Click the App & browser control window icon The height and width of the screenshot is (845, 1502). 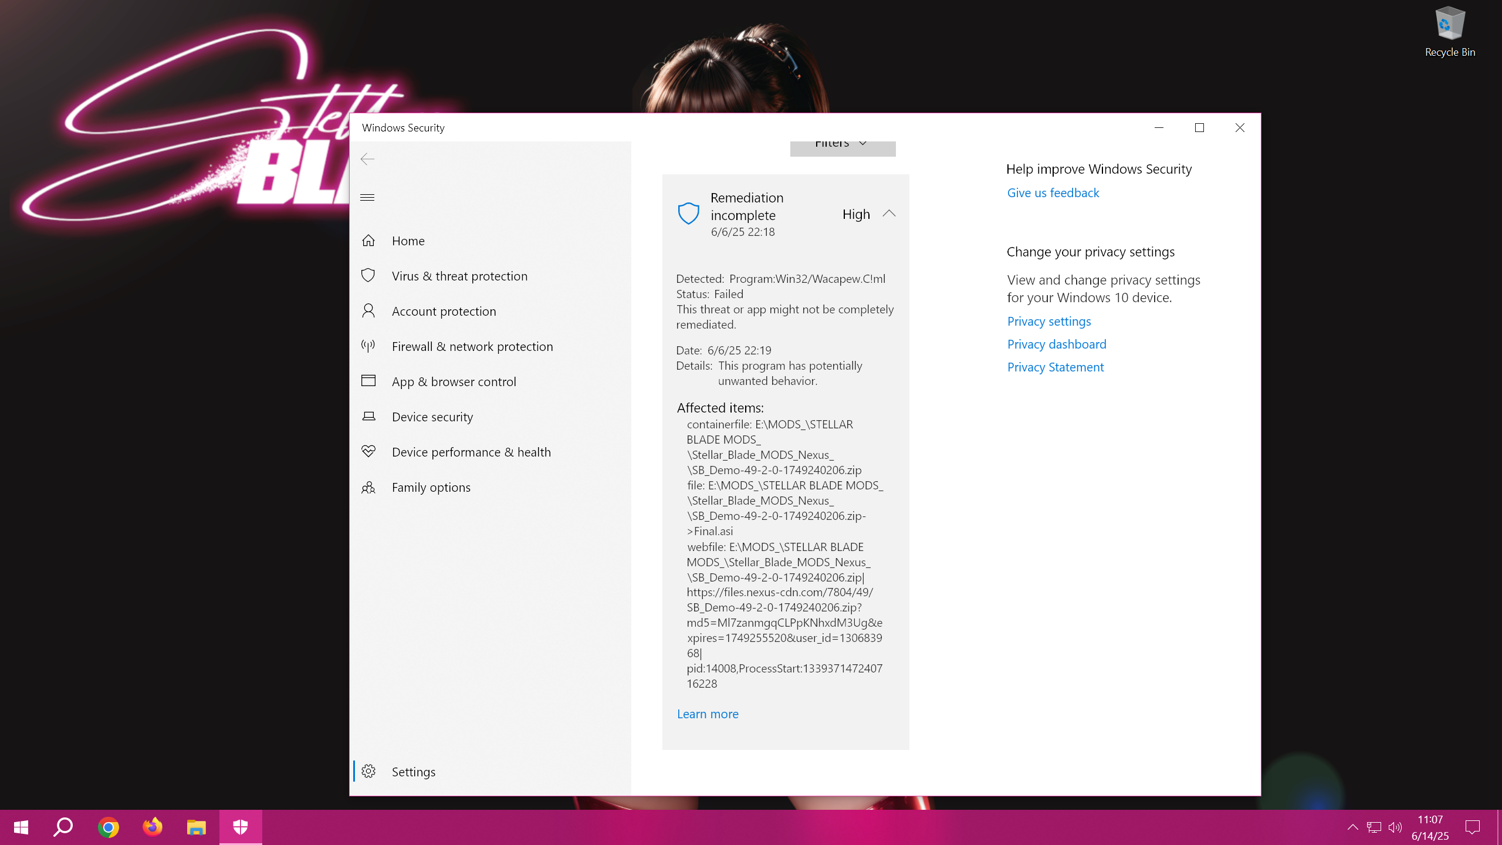(x=368, y=381)
